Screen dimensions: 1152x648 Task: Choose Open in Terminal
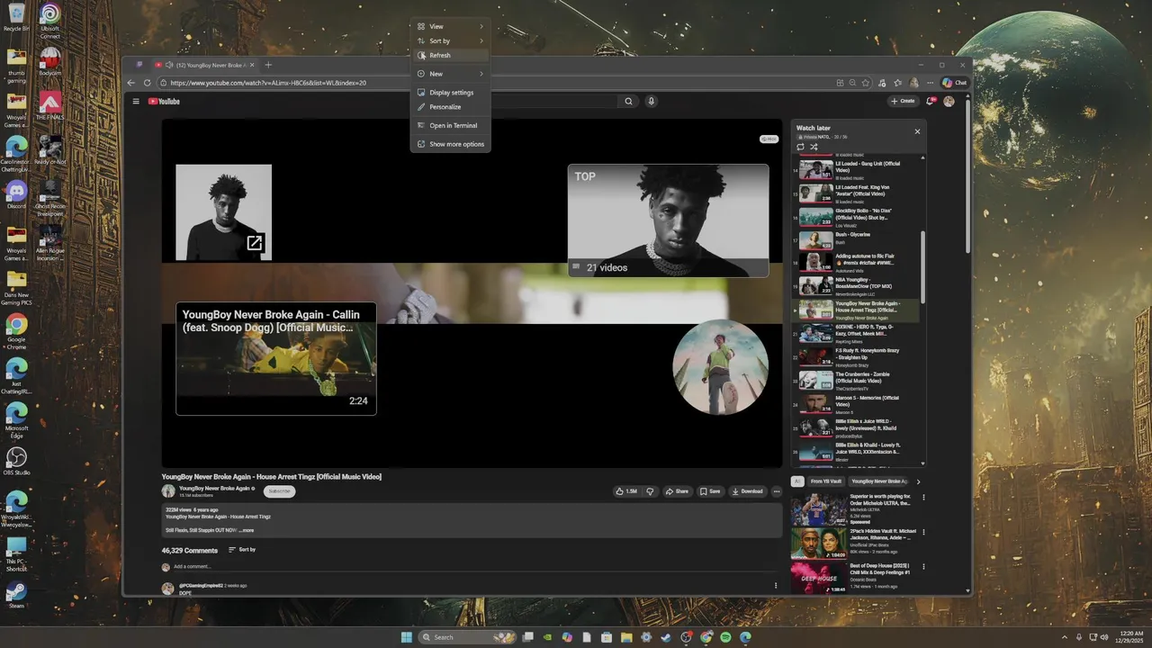click(x=450, y=126)
